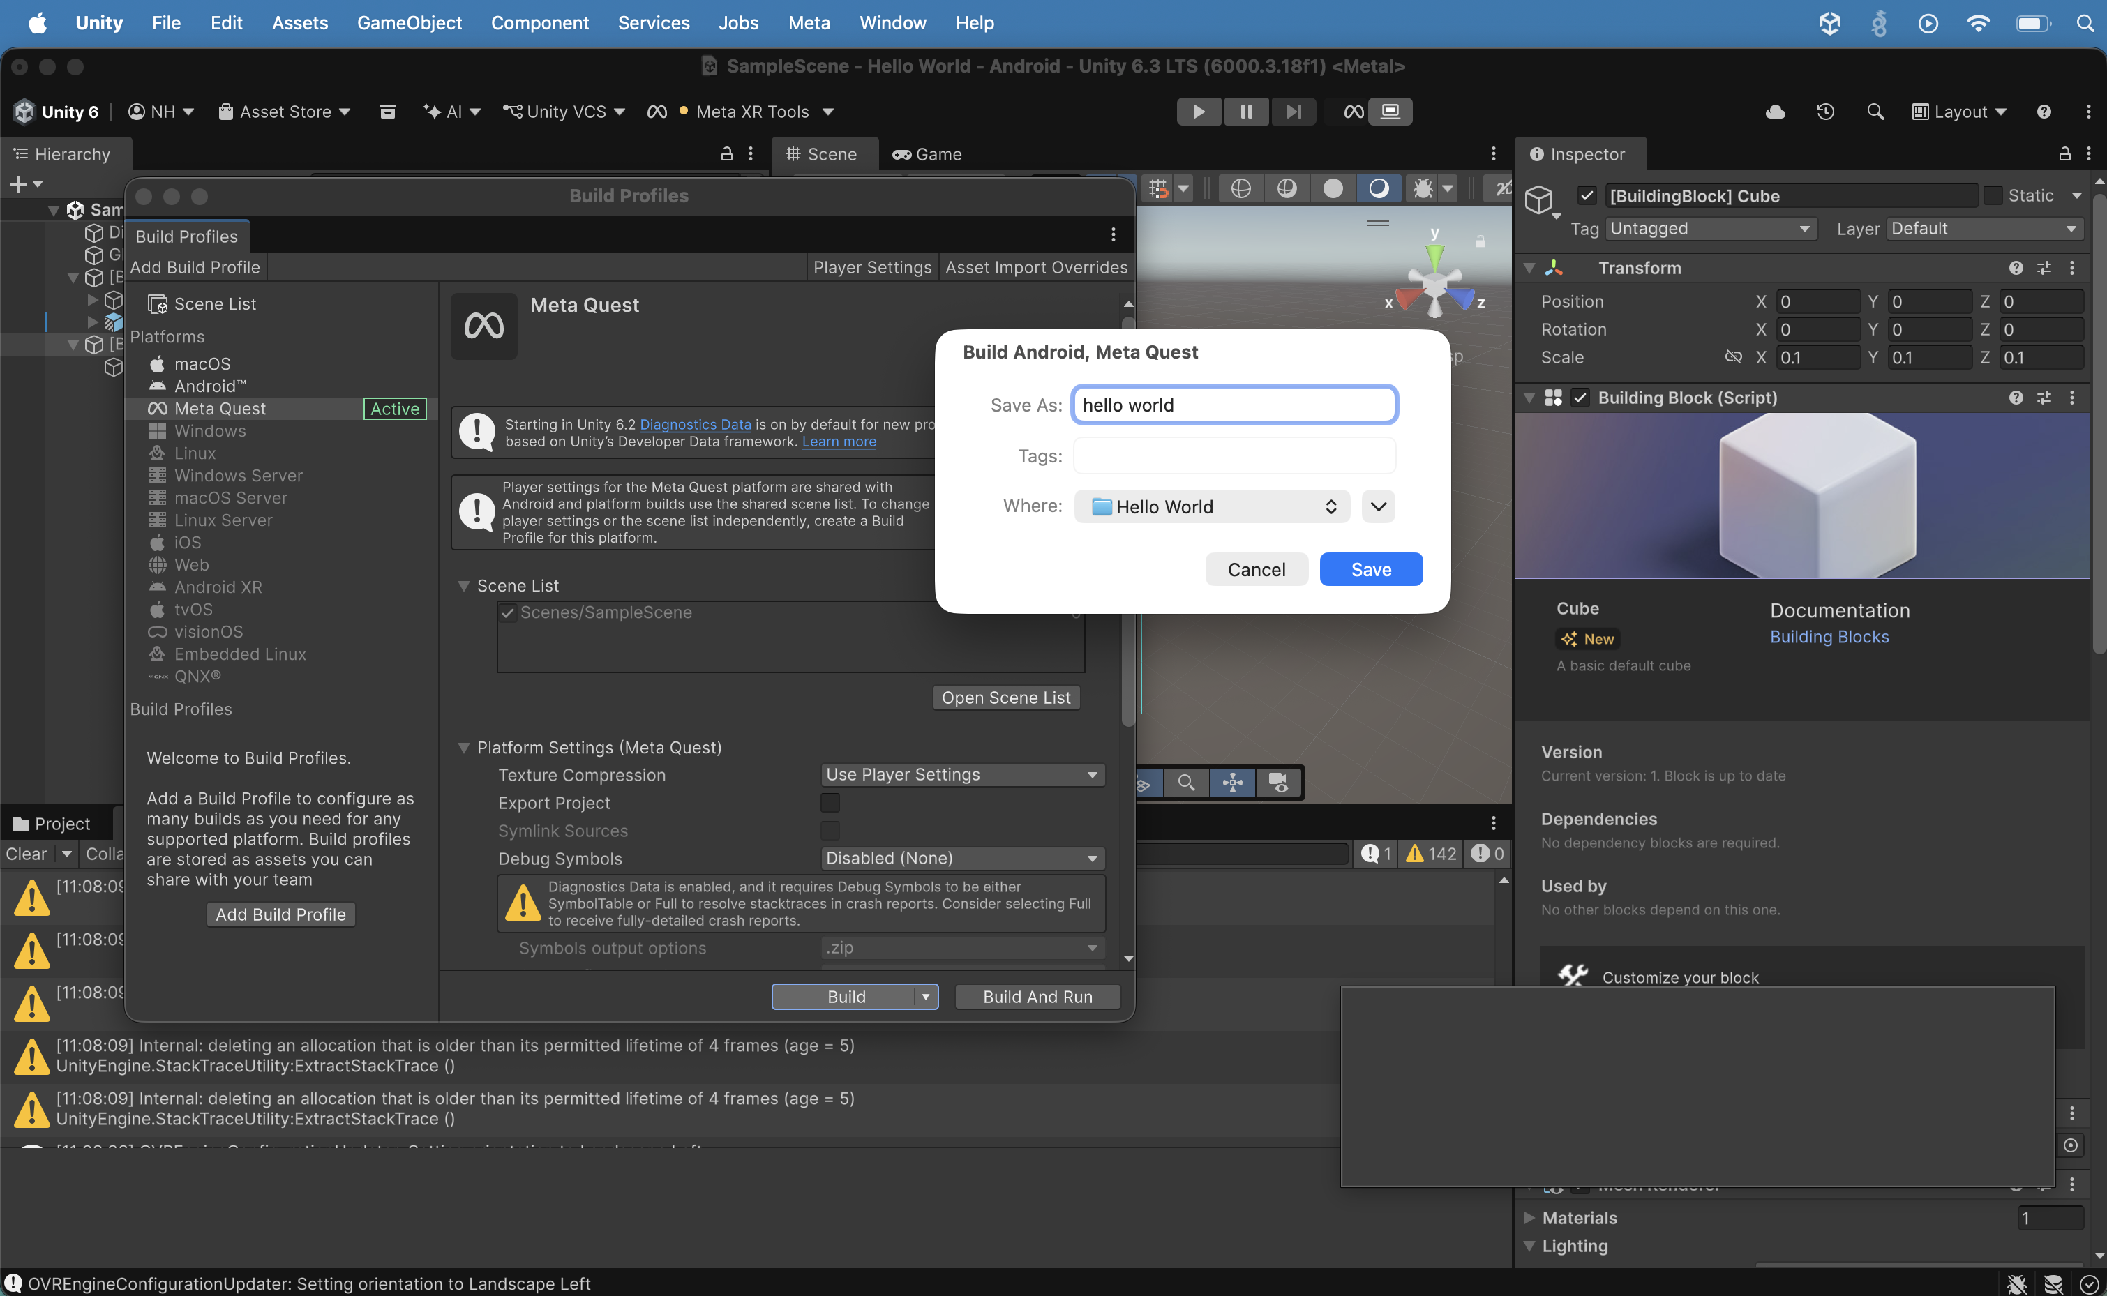Enable the Static checkbox in Inspector
The image size is (2107, 1296).
pos(1993,195)
